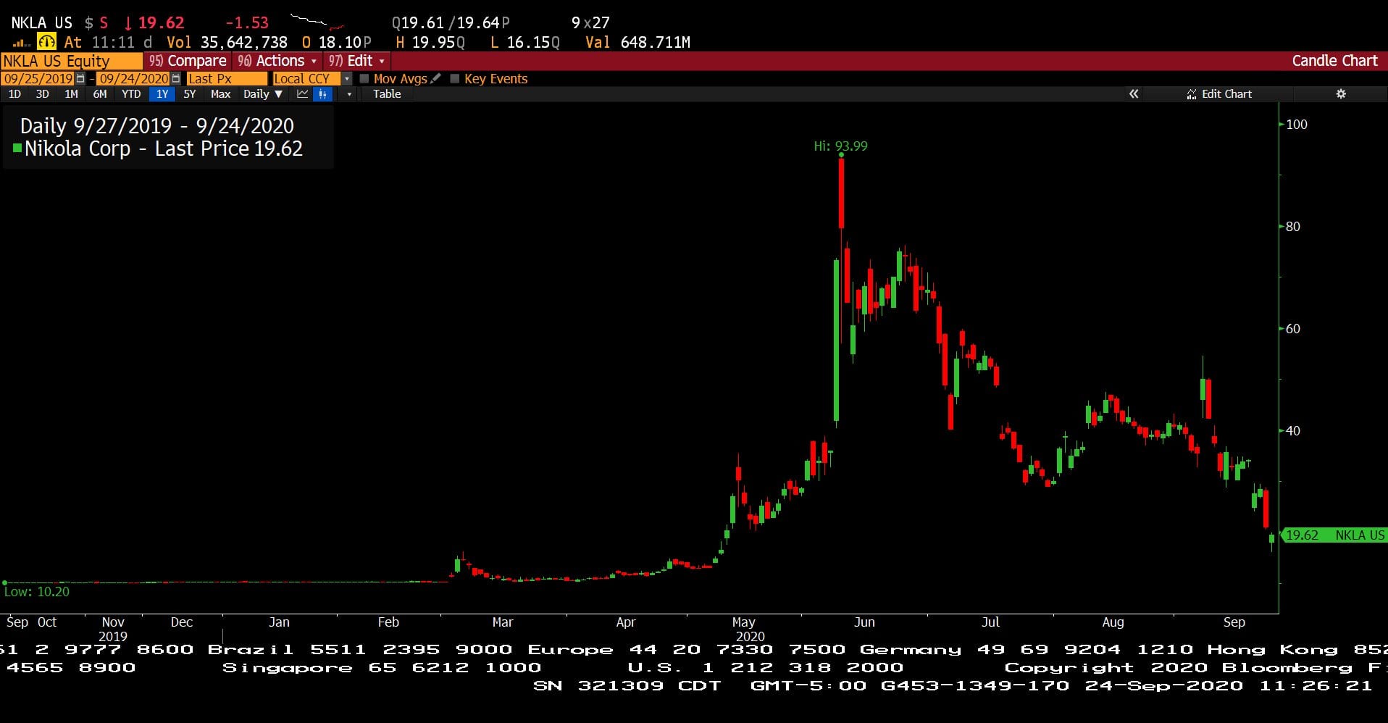Click the Vol 35,642,738 value
Viewport: 1388px width, 723px height.
pyautogui.click(x=227, y=43)
